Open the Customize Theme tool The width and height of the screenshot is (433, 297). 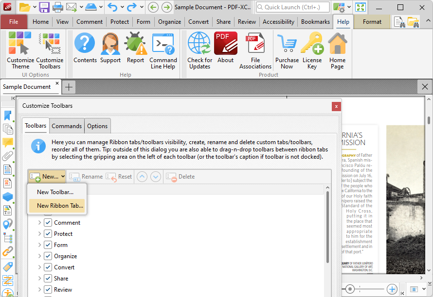tap(20, 50)
